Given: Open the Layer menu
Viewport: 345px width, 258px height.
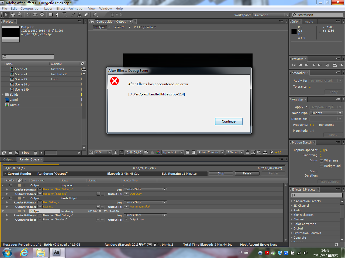Looking at the screenshot, I should click(48, 8).
